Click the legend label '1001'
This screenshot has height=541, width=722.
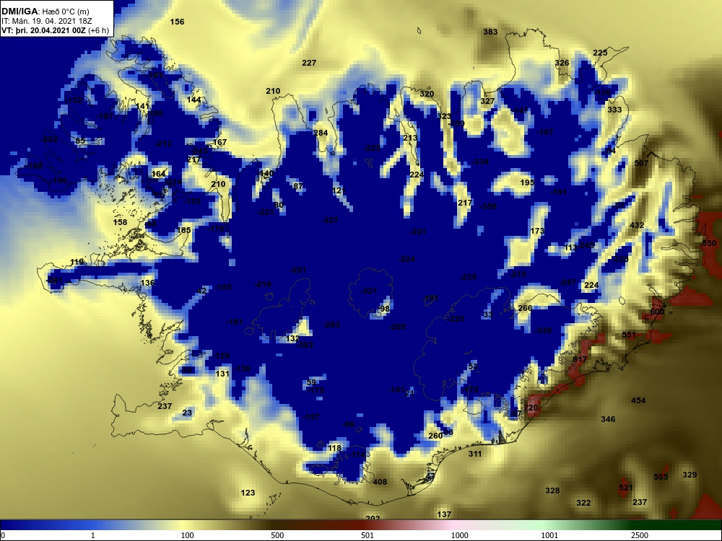549,535
